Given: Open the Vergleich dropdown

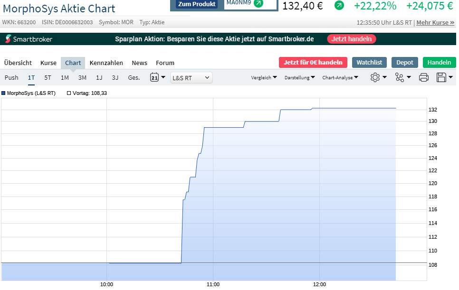Looking at the screenshot, I should pos(264,77).
